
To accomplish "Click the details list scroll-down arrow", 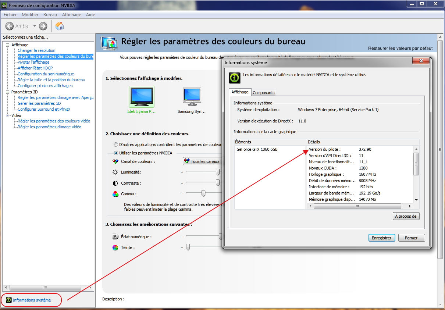I will pyautogui.click(x=416, y=200).
